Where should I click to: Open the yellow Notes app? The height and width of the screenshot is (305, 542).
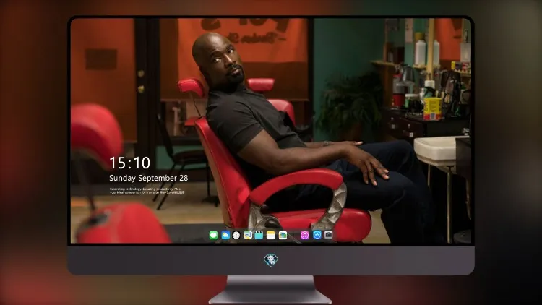pos(271,236)
